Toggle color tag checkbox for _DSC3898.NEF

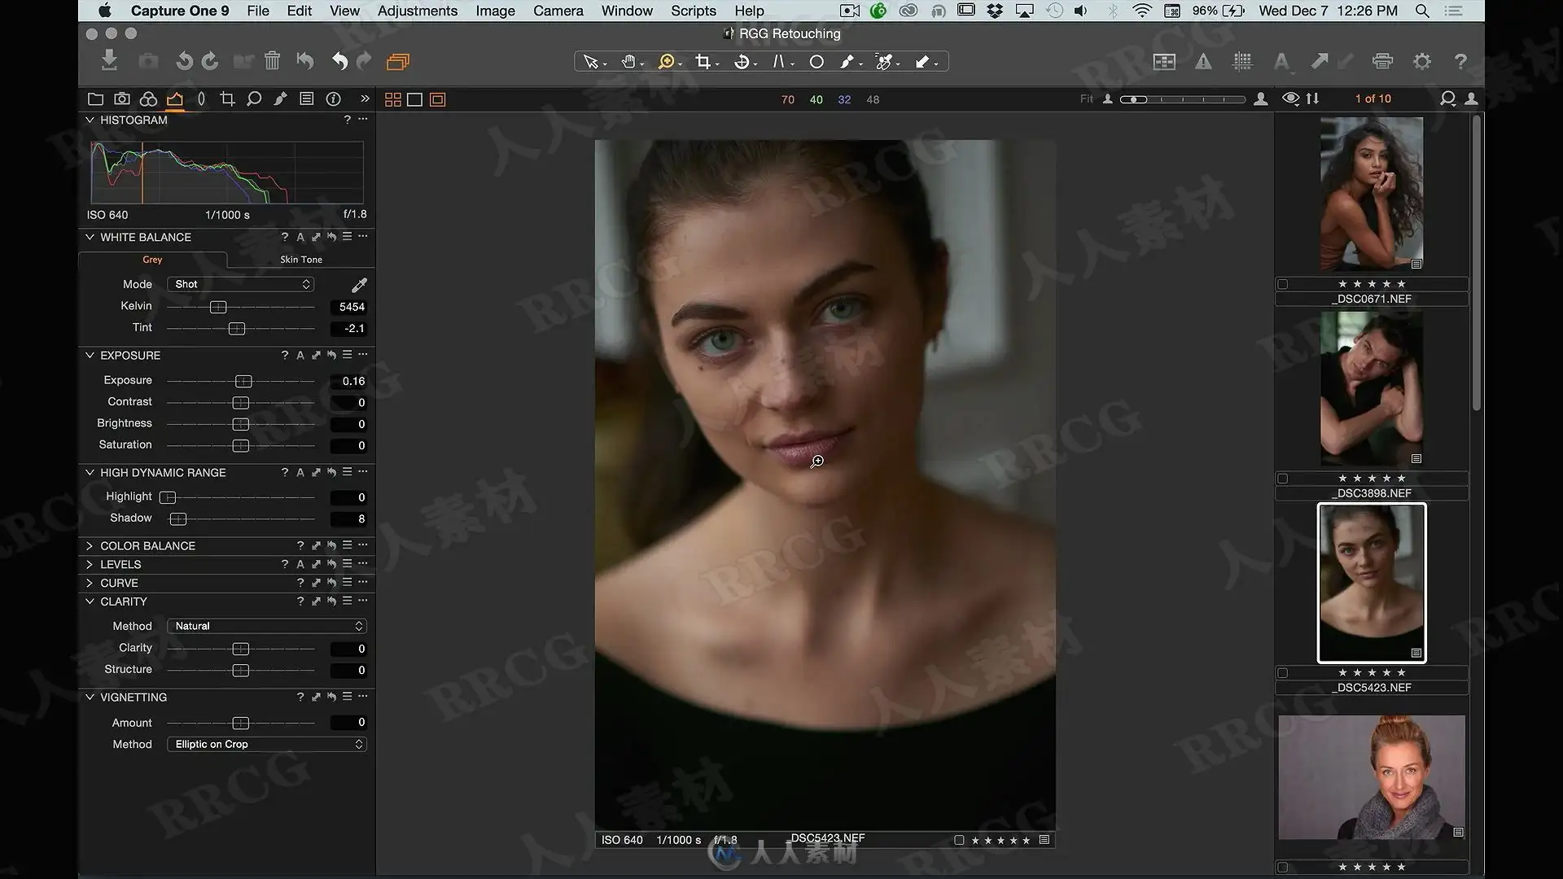pos(1283,479)
